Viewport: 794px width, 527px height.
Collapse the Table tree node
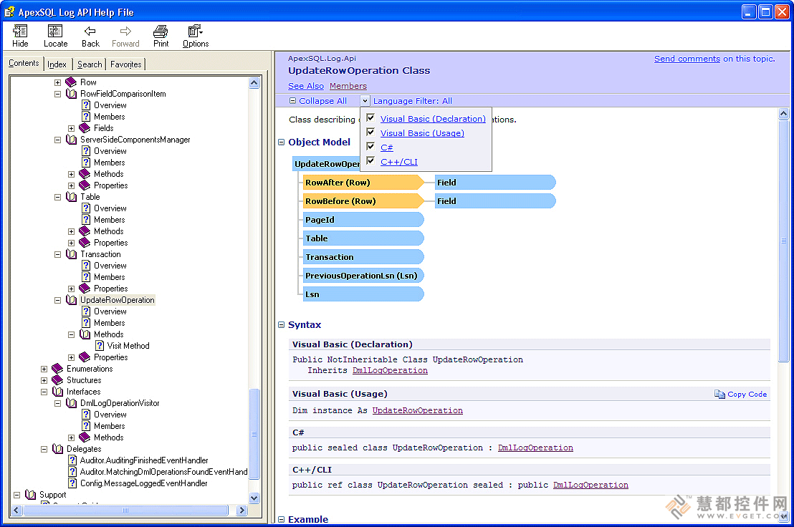pyautogui.click(x=58, y=197)
